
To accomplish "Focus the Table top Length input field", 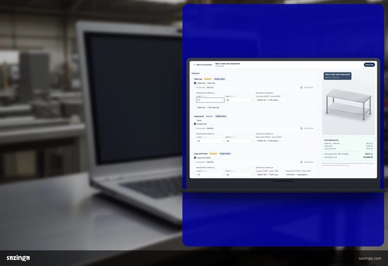I will click(x=210, y=100).
